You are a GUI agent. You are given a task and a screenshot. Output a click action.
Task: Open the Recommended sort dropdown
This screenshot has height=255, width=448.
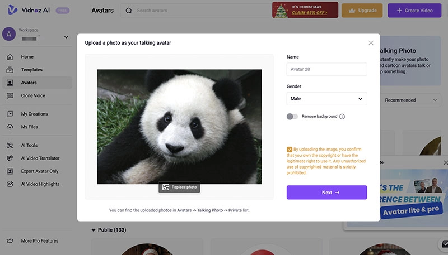point(412,100)
